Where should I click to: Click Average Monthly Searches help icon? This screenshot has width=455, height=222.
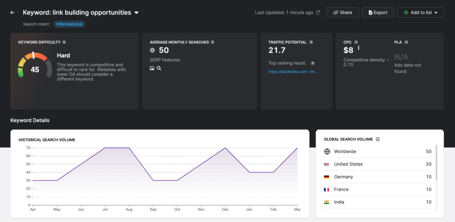pos(213,42)
